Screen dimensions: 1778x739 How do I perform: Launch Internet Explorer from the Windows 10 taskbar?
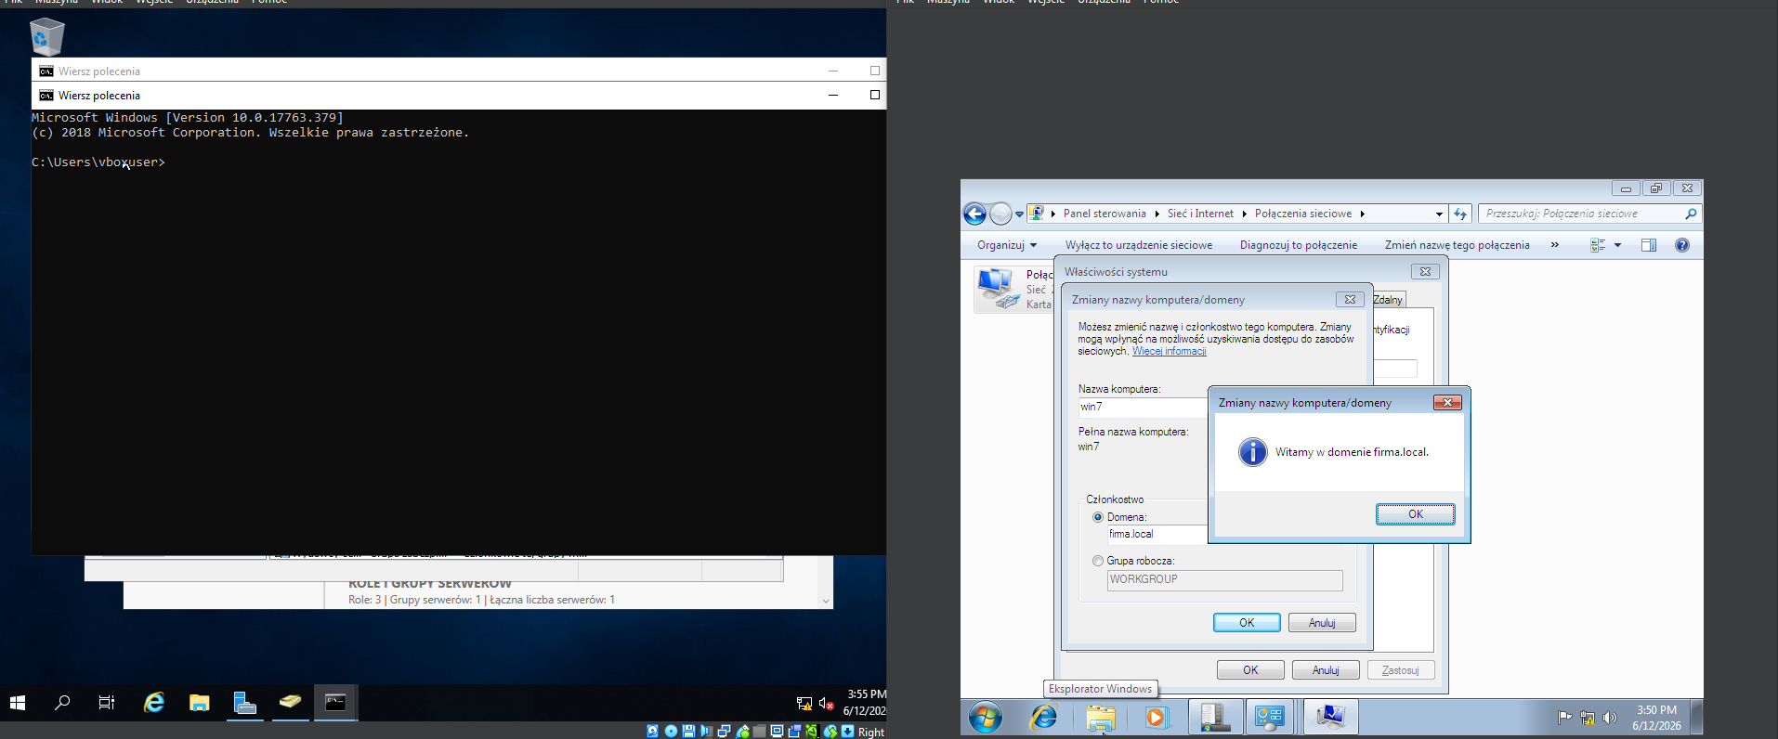click(153, 703)
